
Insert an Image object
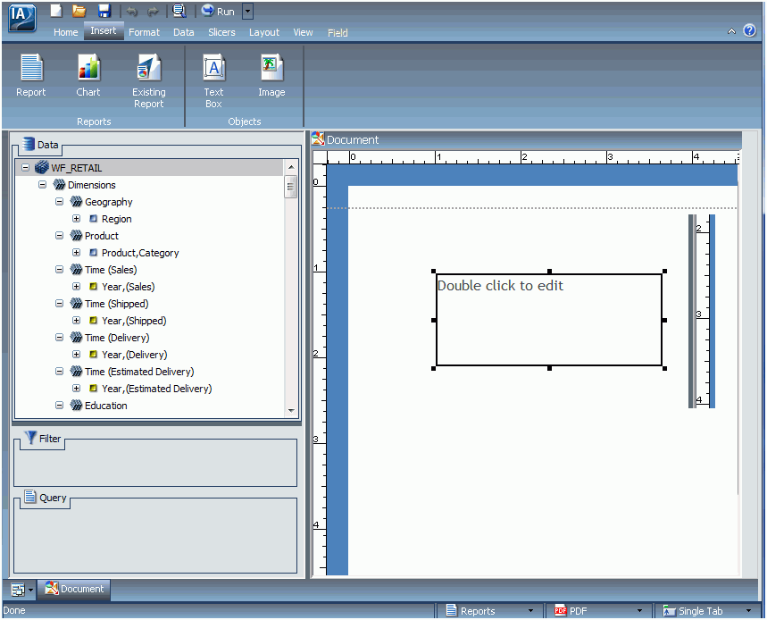(271, 75)
